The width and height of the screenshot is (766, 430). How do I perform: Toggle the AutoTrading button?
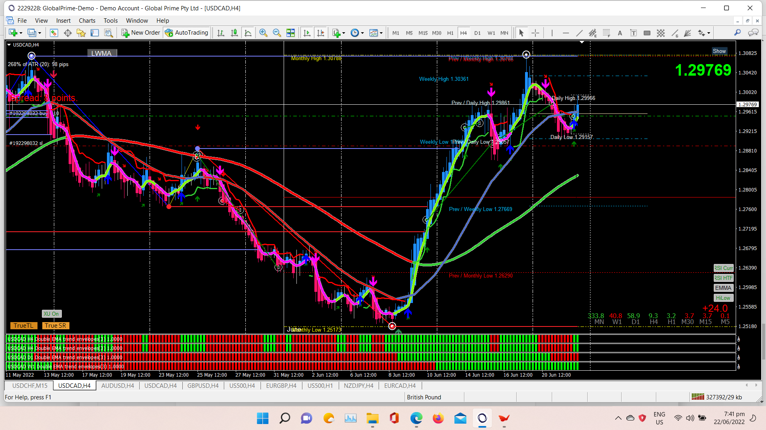click(x=187, y=33)
